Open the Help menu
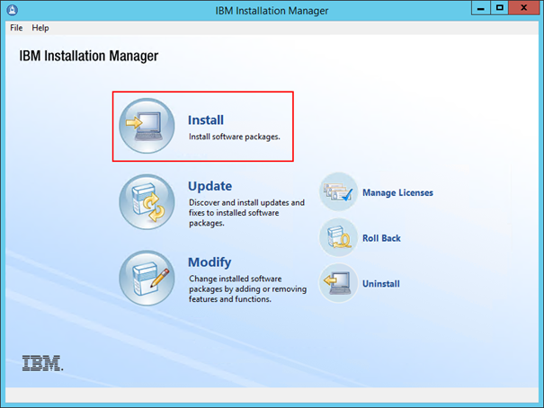 [40, 28]
